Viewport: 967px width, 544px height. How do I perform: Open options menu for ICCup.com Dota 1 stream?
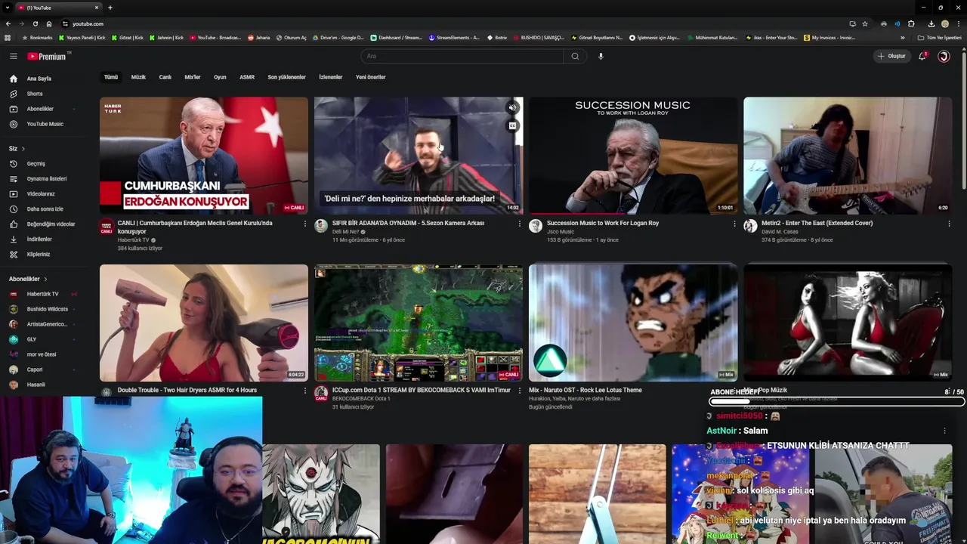520,391
